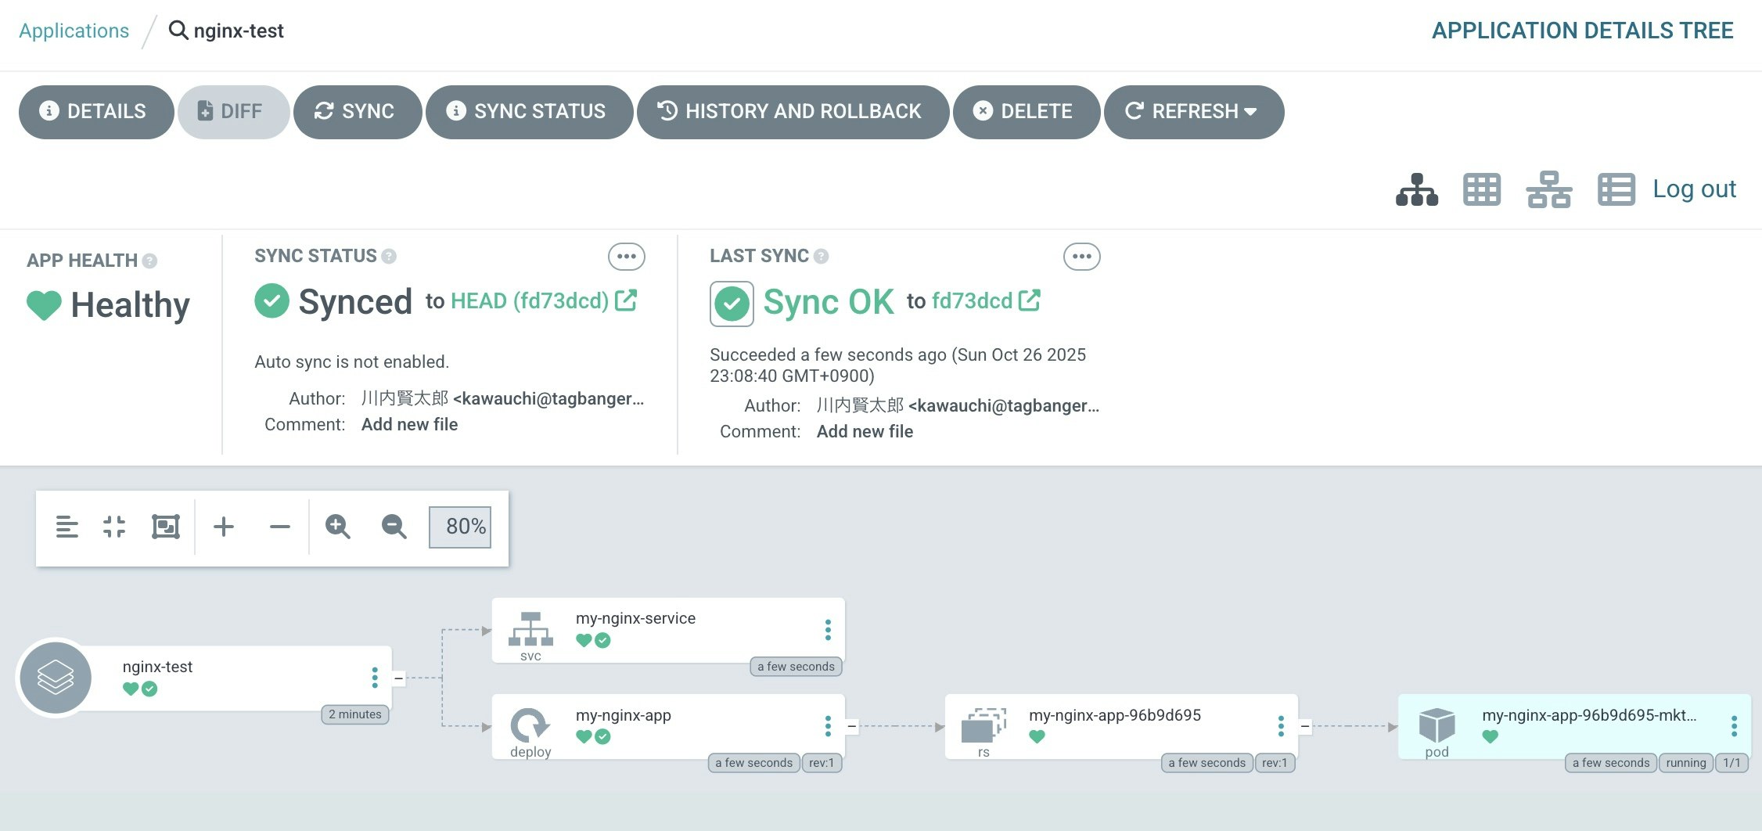Image resolution: width=1762 pixels, height=831 pixels.
Task: Click the pod cube icon
Action: 1437,725
